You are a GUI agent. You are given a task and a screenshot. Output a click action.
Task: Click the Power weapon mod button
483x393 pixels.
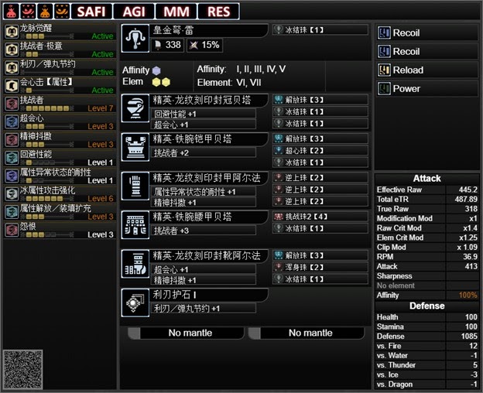click(427, 89)
